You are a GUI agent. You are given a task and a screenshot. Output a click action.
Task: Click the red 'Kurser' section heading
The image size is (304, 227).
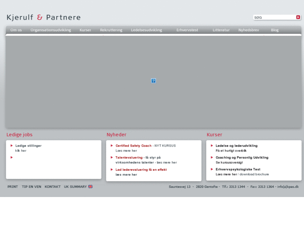[x=214, y=135]
